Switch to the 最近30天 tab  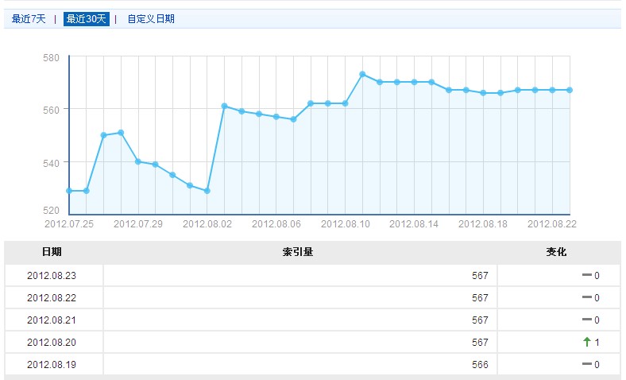click(x=86, y=19)
